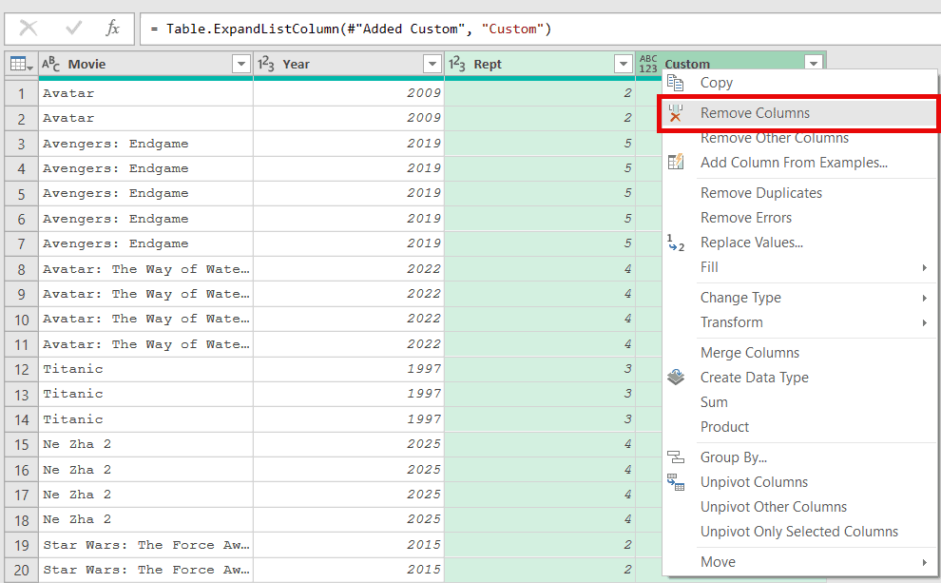Open the Movie column filter dropdown
Screen dimensions: 941x583
241,64
